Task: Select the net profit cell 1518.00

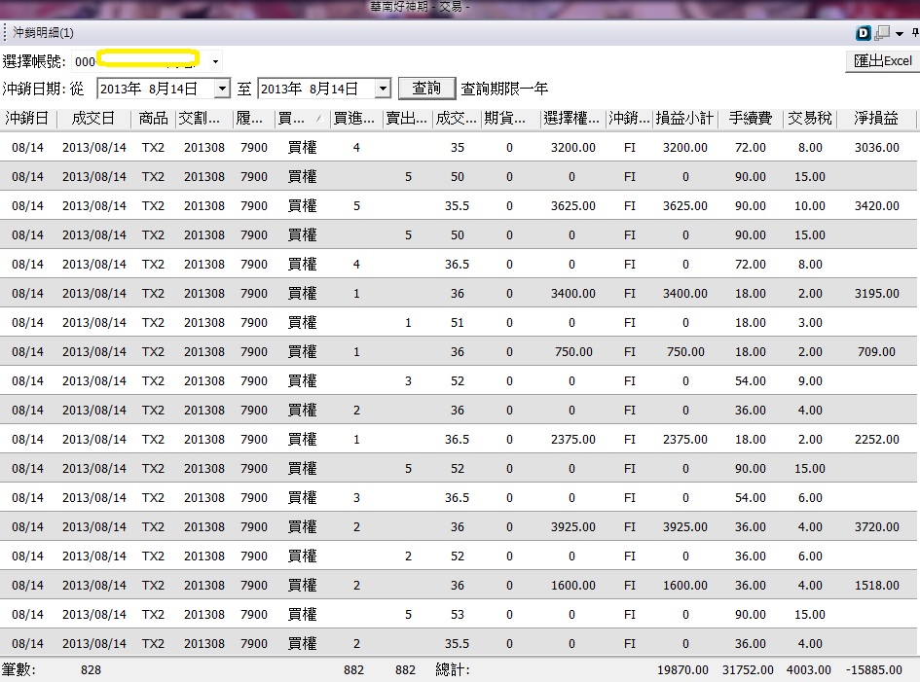Action: click(876, 586)
